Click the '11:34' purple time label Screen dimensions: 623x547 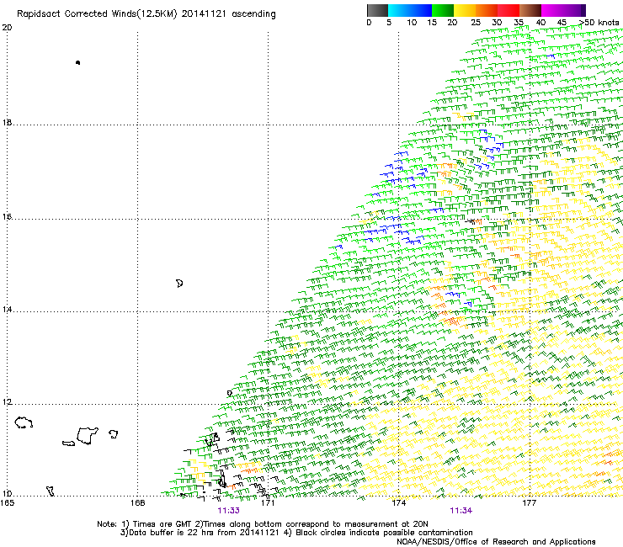[461, 511]
